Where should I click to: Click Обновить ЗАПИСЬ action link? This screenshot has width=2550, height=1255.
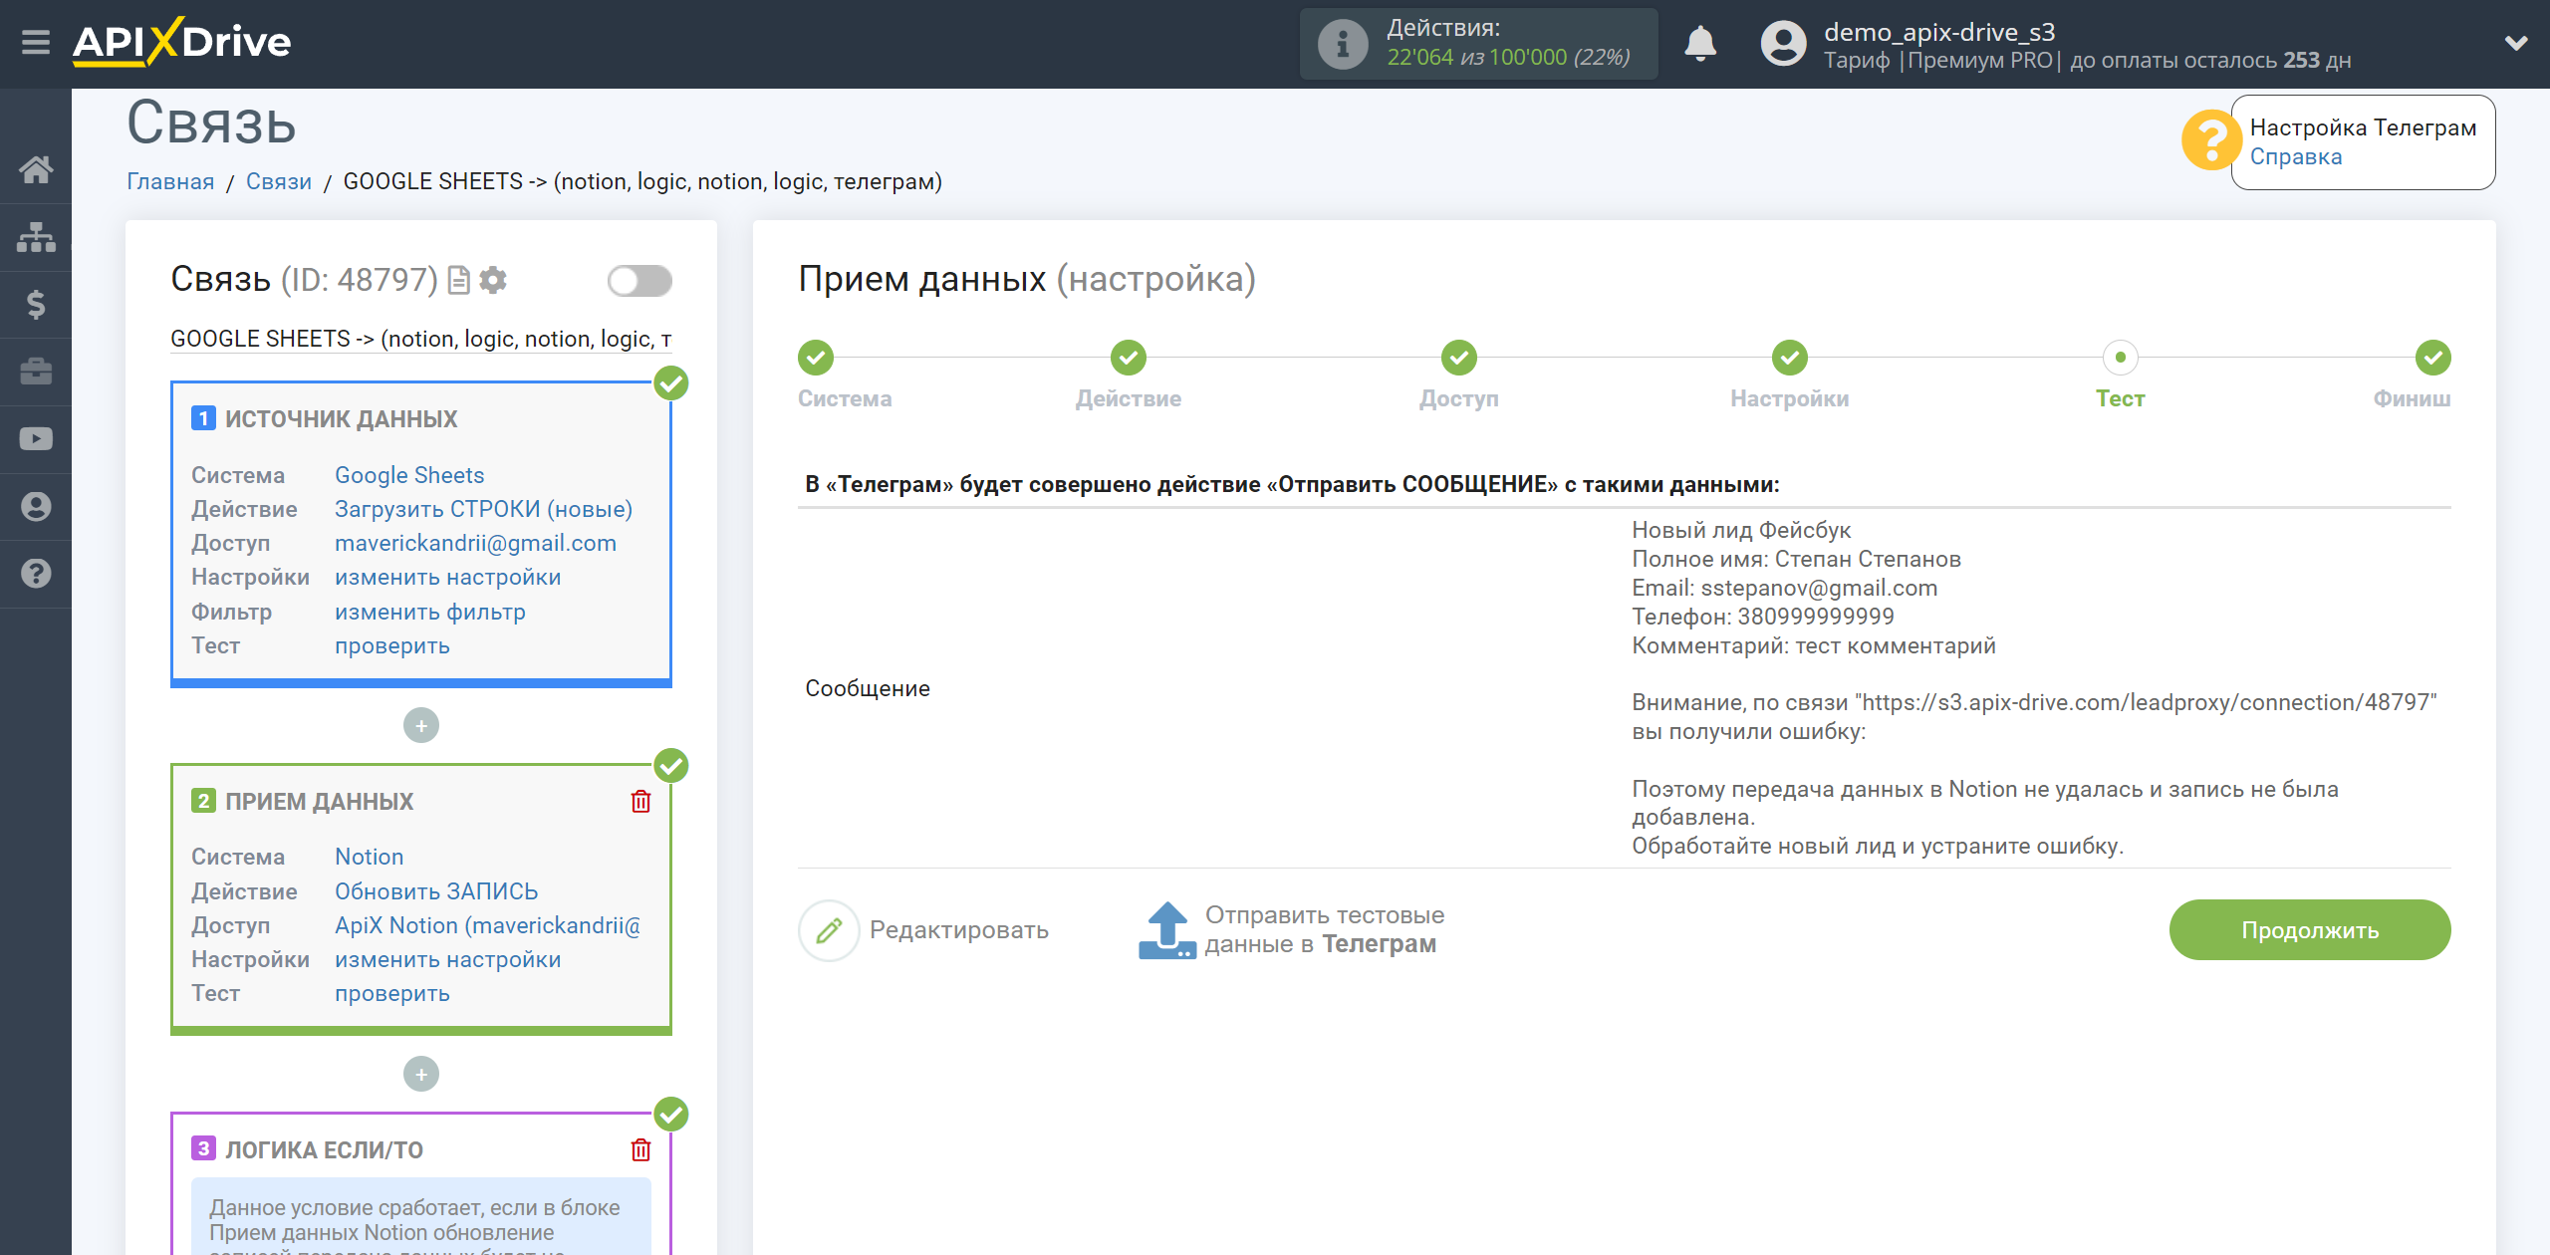coord(435,891)
